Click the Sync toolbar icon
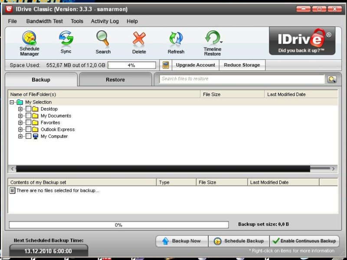 (x=66, y=42)
